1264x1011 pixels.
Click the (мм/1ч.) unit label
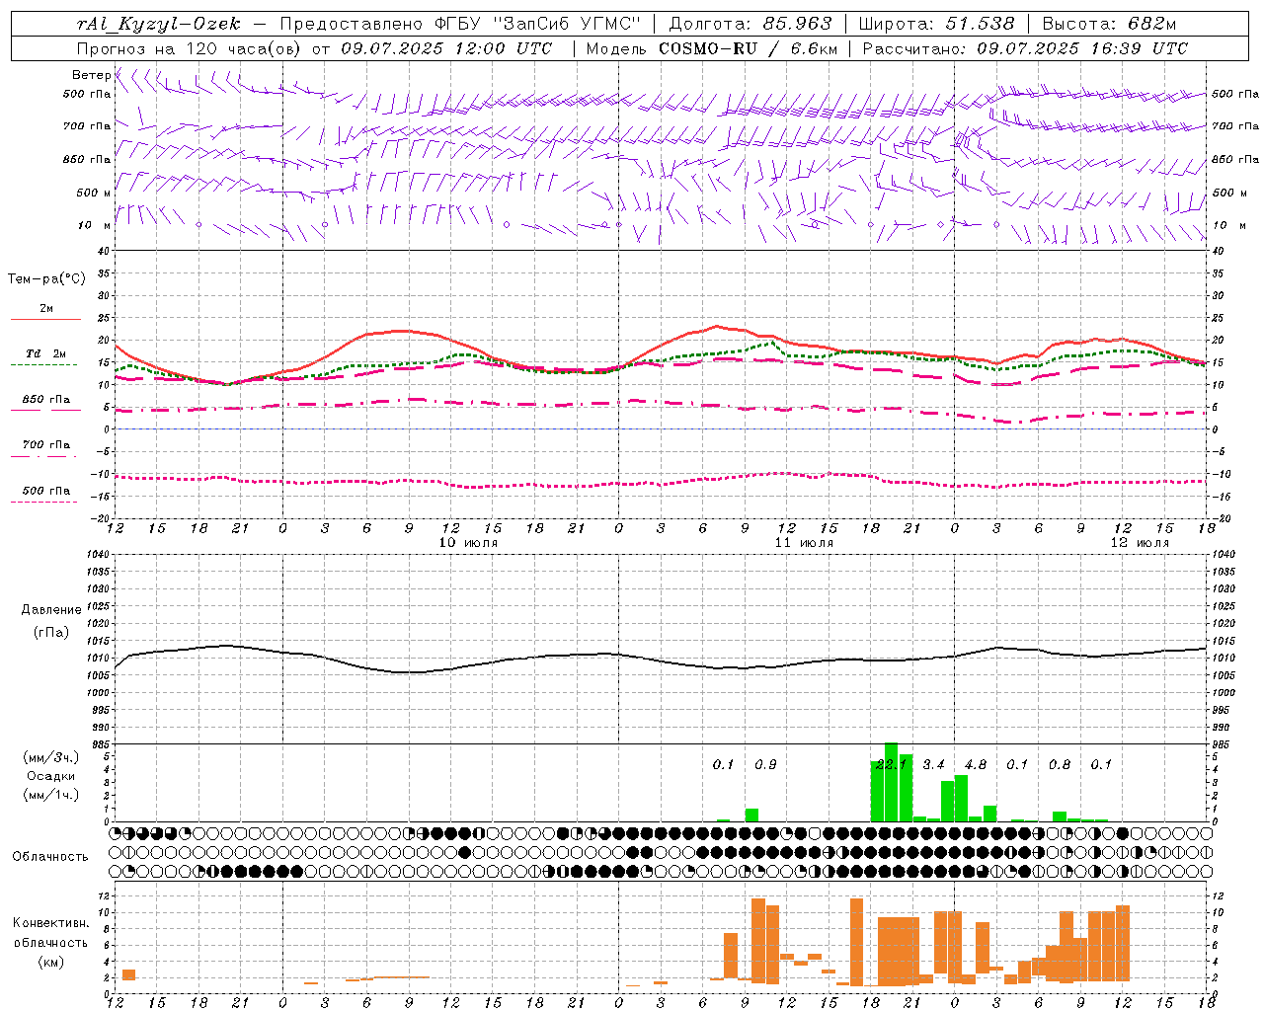(51, 795)
